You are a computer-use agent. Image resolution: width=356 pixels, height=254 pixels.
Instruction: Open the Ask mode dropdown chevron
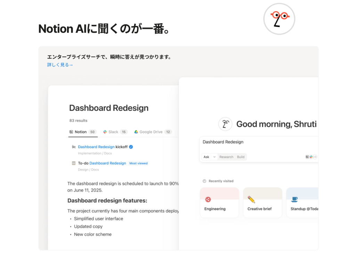(214, 157)
